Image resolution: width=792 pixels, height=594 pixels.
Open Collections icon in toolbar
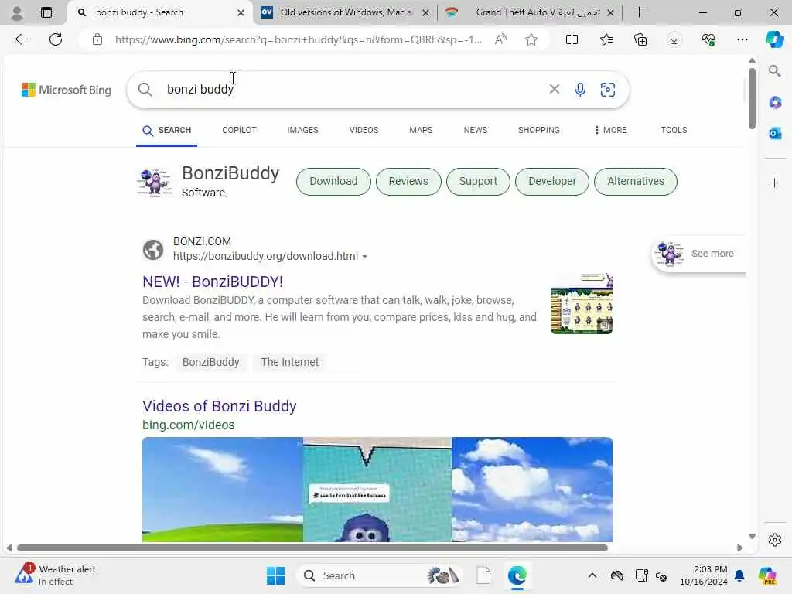pos(640,39)
